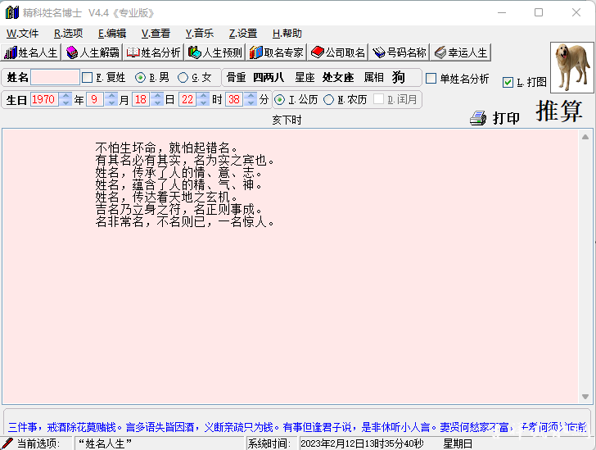596x450 pixels.
Task: Open the 公司取名 company naming tool
Action: pyautogui.click(x=338, y=52)
